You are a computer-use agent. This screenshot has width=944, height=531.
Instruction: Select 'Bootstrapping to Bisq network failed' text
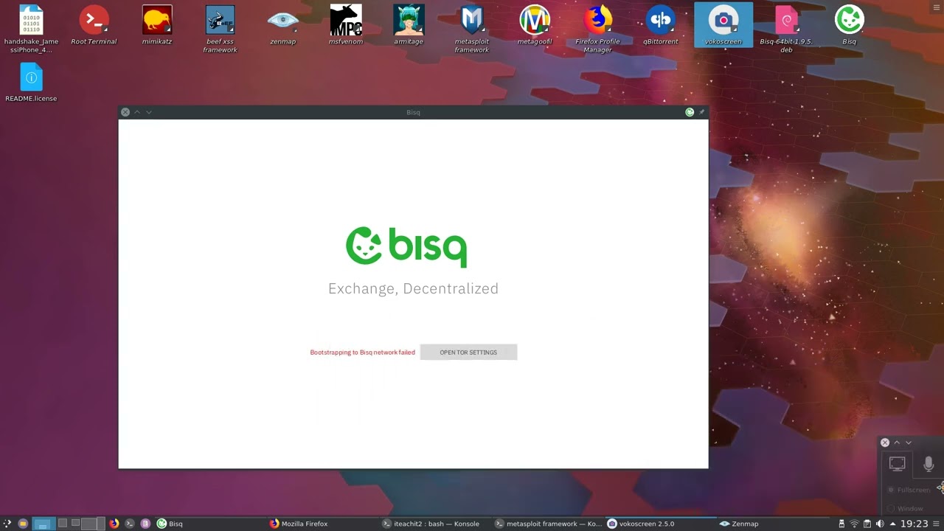point(362,353)
